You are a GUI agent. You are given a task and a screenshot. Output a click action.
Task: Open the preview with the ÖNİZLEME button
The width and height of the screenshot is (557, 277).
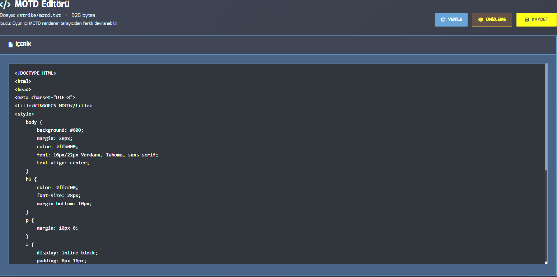click(x=492, y=20)
